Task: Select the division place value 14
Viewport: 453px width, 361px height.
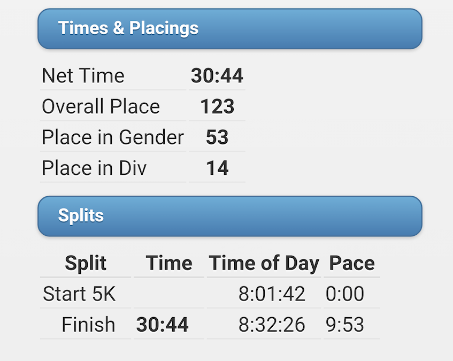Action: click(217, 168)
